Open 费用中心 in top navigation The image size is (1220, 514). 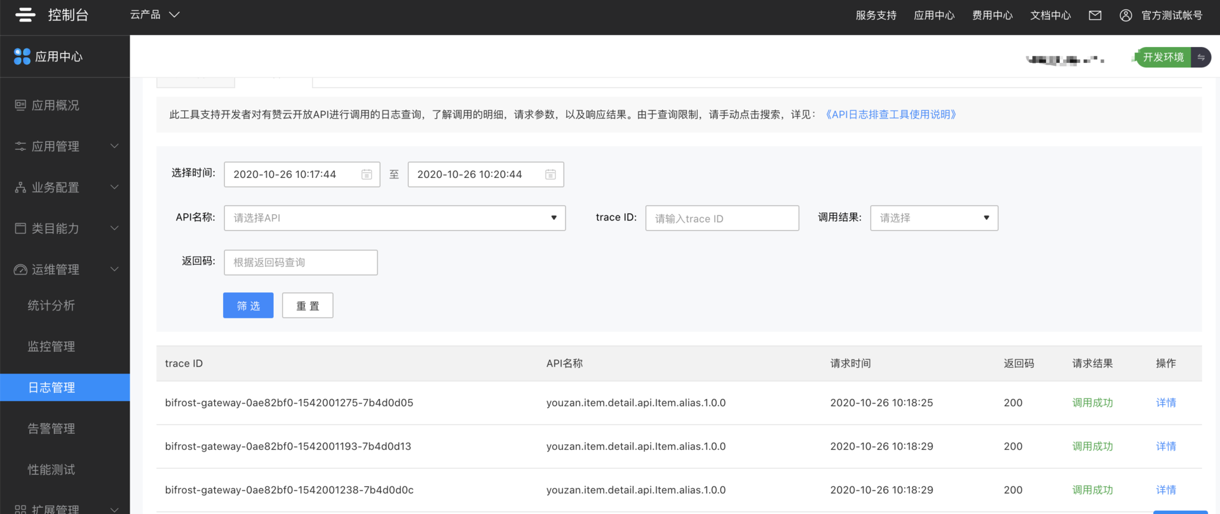993,15
